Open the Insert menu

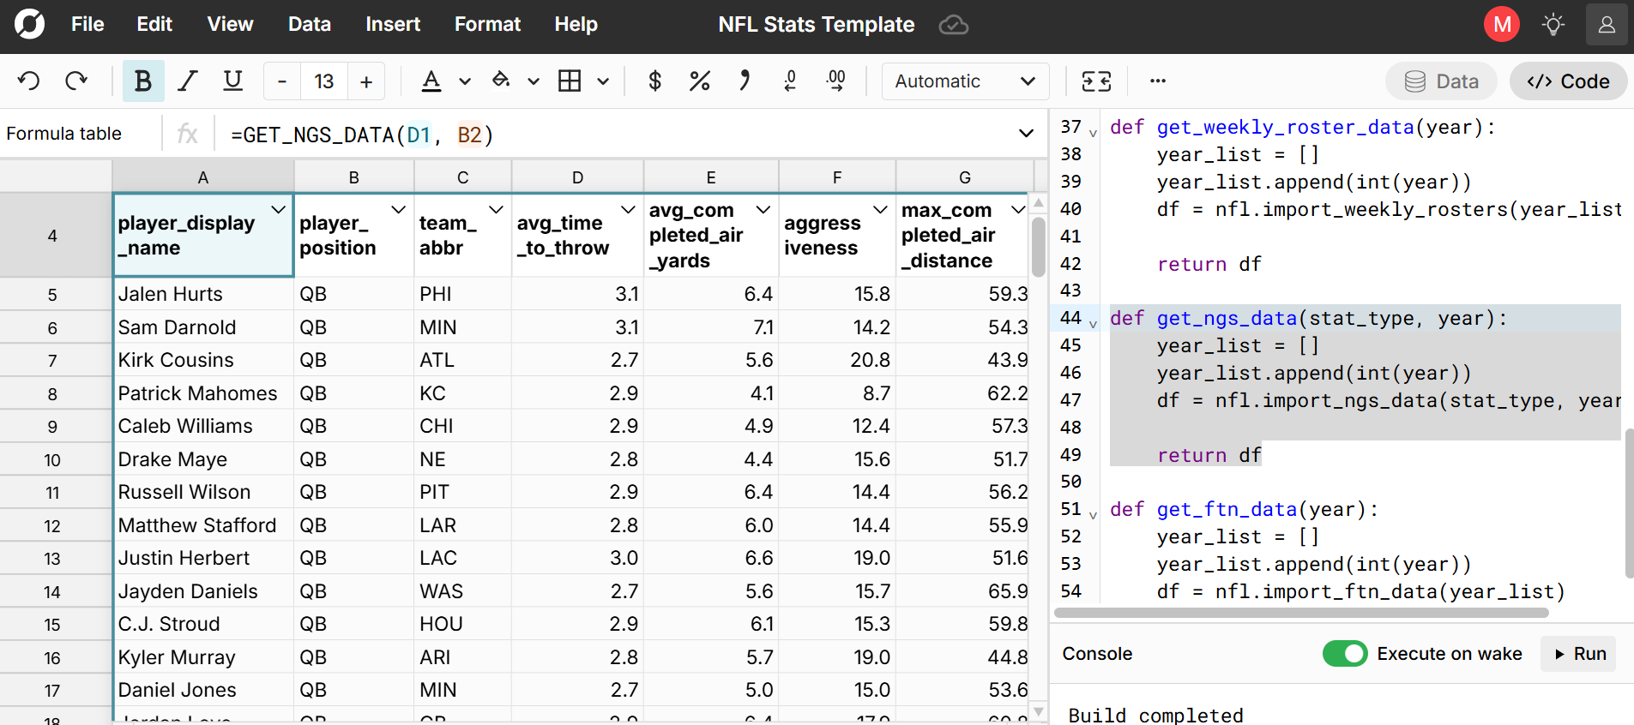point(392,25)
